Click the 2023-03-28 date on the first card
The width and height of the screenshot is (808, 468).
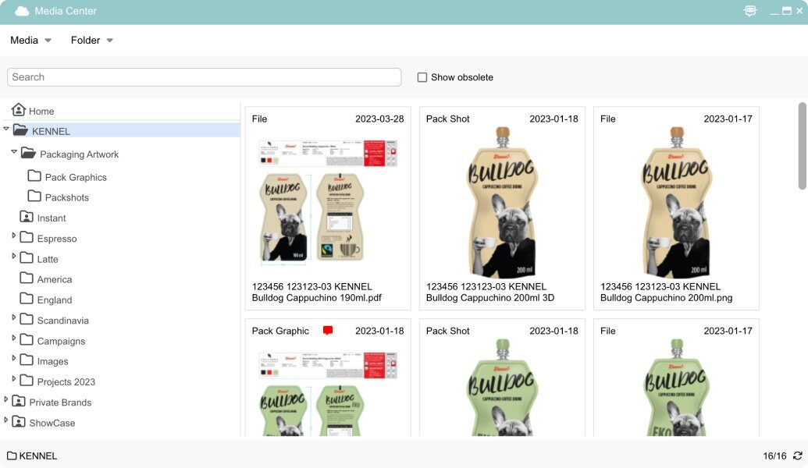379,119
